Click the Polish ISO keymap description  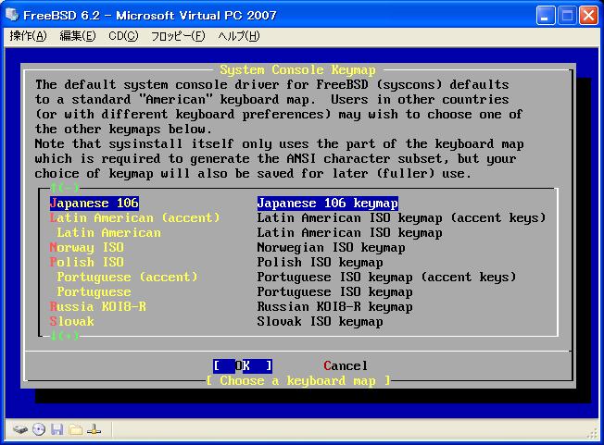point(320,263)
